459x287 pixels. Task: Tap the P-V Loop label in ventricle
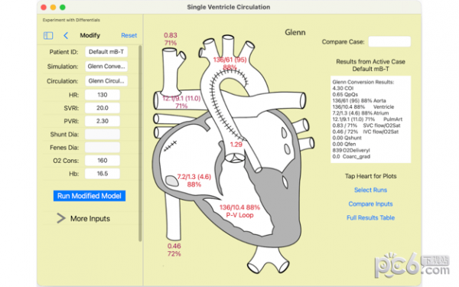[x=239, y=215]
